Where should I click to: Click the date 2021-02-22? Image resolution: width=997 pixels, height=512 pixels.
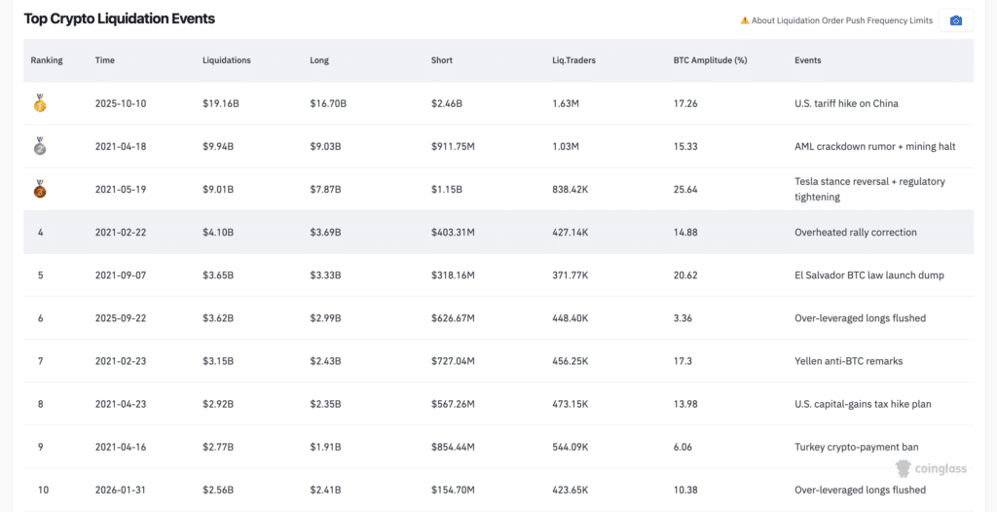(x=121, y=232)
